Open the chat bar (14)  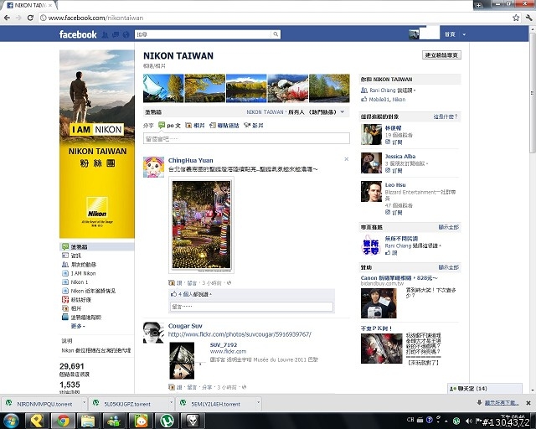[x=485, y=389]
